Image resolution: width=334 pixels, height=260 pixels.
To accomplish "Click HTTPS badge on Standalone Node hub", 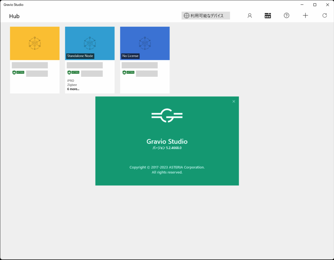I will pos(73,72).
